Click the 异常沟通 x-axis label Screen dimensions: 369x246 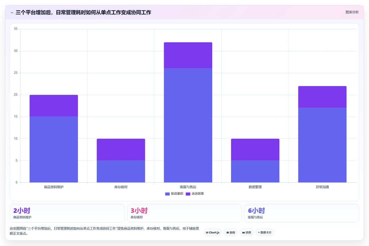click(x=322, y=187)
